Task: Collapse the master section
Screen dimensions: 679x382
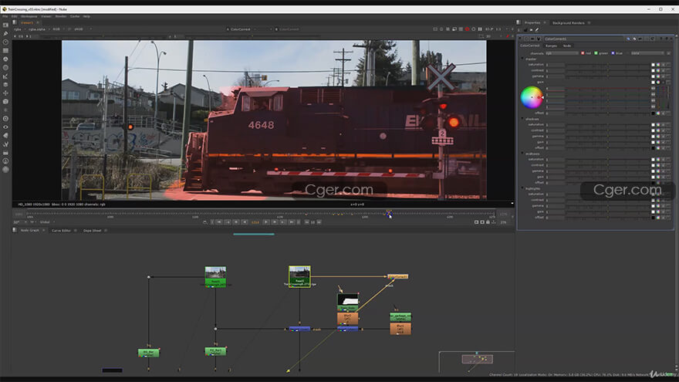Action: point(522,59)
